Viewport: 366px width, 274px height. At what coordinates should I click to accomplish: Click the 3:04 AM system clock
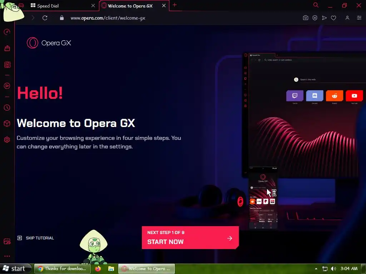coord(349,268)
